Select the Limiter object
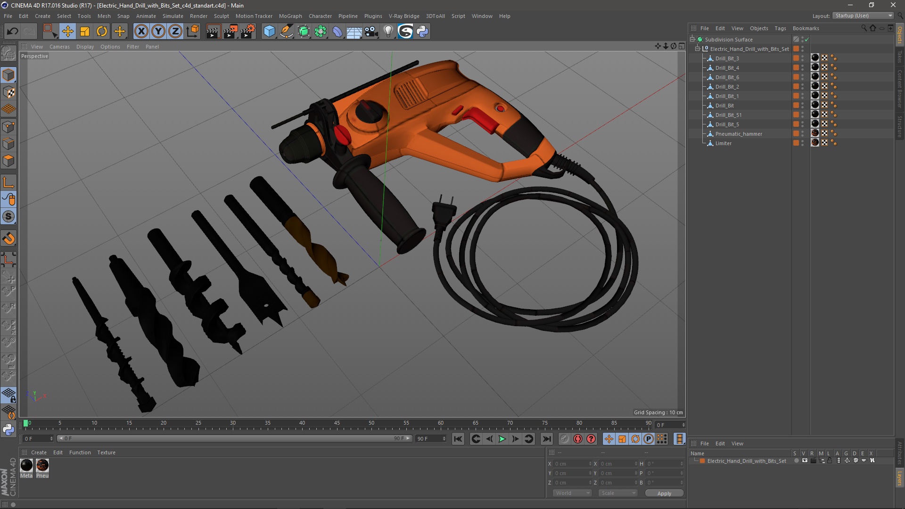Screen dimensions: 905x509 pyautogui.click(x=723, y=143)
